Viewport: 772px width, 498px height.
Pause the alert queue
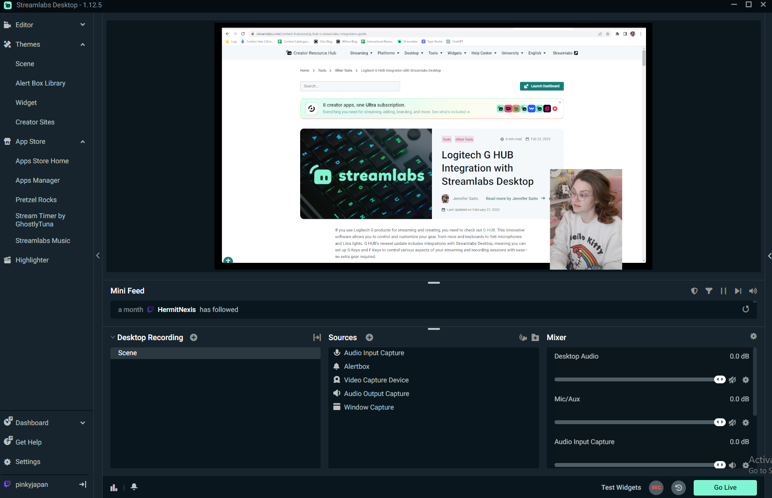click(x=723, y=291)
